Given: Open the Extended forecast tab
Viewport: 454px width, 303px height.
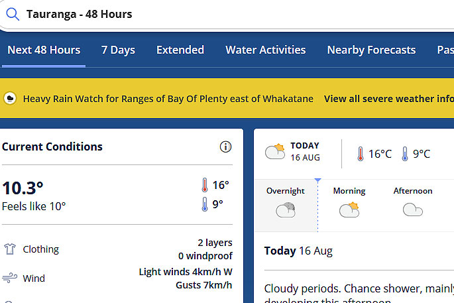Looking at the screenshot, I should (180, 50).
